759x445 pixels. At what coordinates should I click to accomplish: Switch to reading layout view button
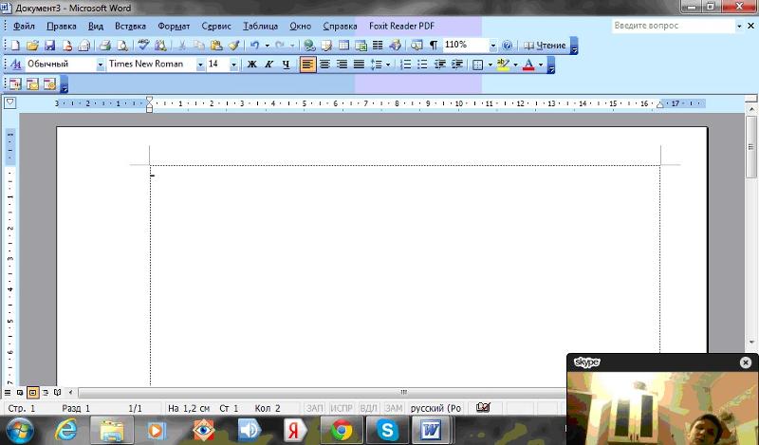[58, 392]
